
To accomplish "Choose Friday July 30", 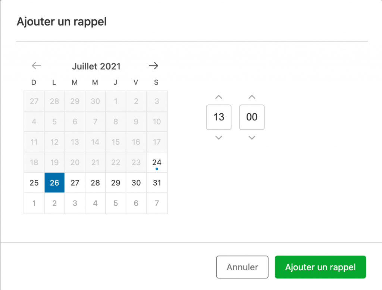I will click(x=136, y=183).
